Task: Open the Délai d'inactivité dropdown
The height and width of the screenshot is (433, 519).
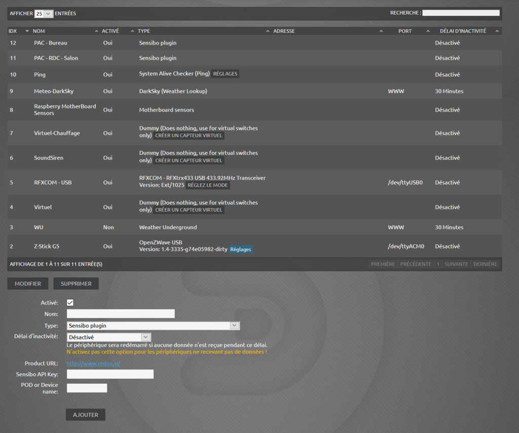Action: [x=109, y=337]
